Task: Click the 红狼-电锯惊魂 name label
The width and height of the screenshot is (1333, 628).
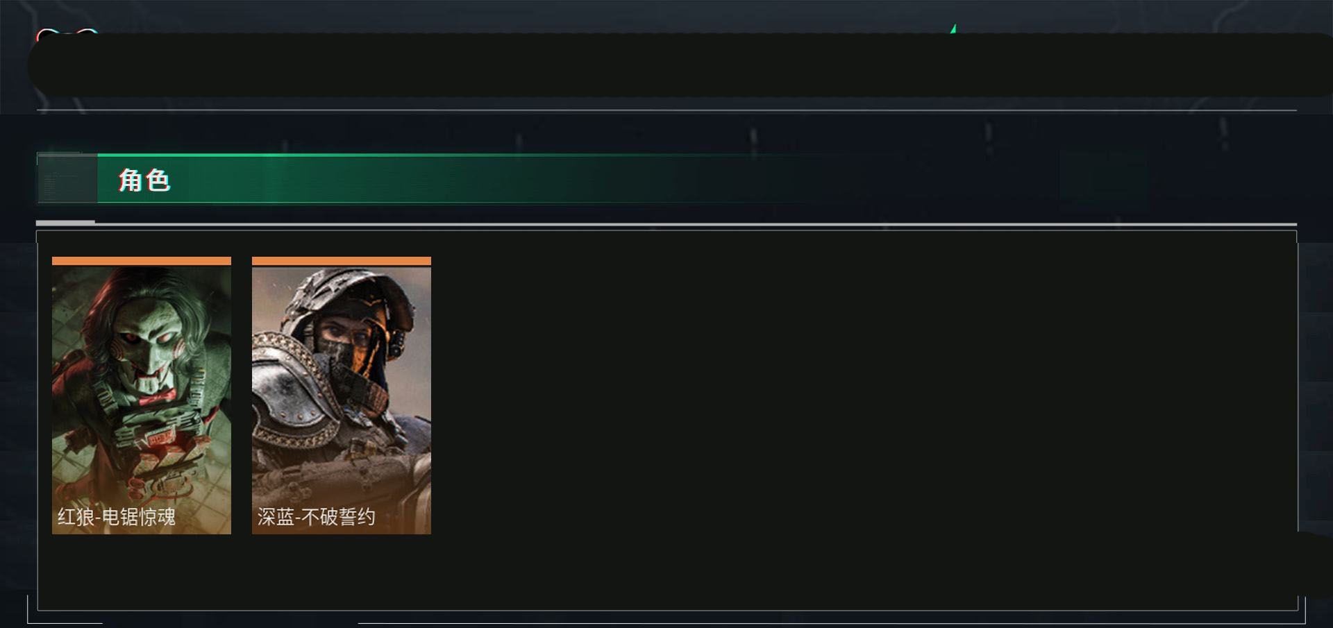Action: (116, 517)
